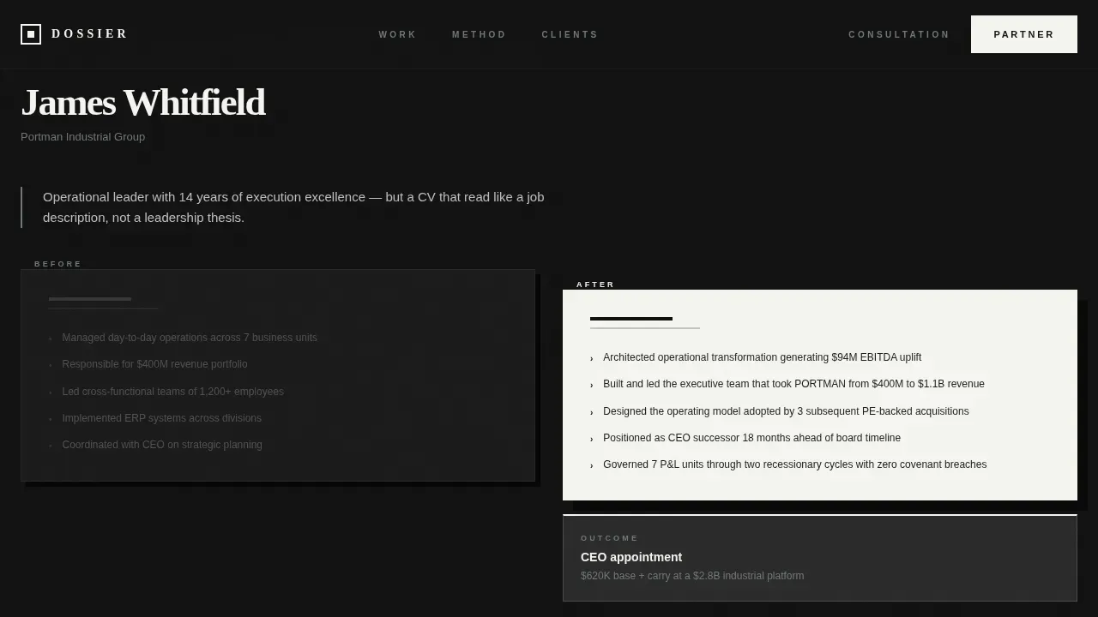Click the 'CEO appointment' outcome title
Image resolution: width=1098 pixels, height=617 pixels.
pyautogui.click(x=631, y=557)
